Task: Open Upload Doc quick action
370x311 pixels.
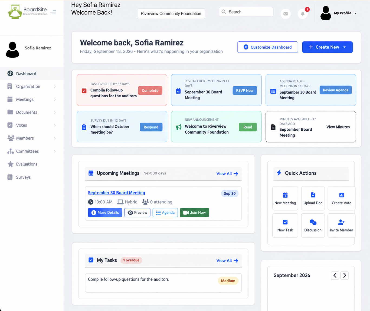Action: tap(313, 198)
